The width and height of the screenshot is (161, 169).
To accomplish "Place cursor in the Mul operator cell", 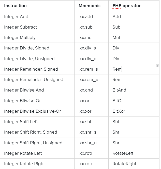I will pos(116,37).
